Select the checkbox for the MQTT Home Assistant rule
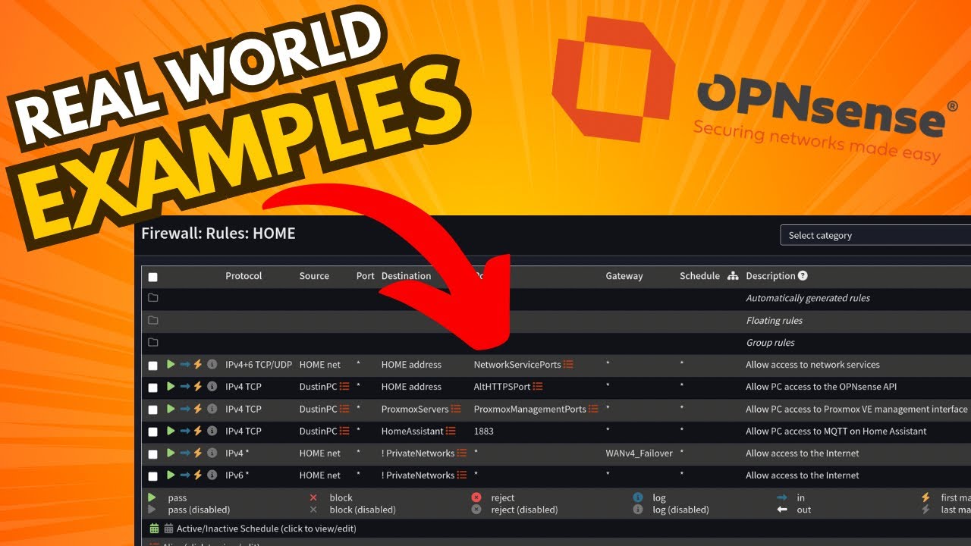This screenshot has width=971, height=546. coord(153,431)
